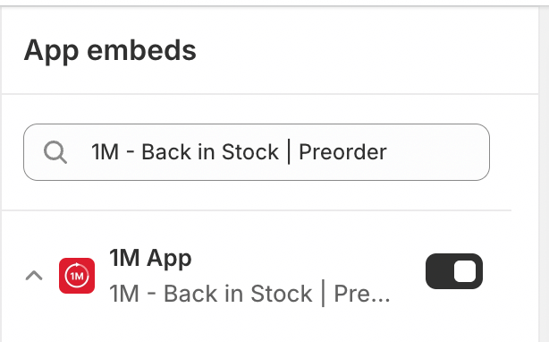Turn off the dark switch for 1M App

click(454, 271)
